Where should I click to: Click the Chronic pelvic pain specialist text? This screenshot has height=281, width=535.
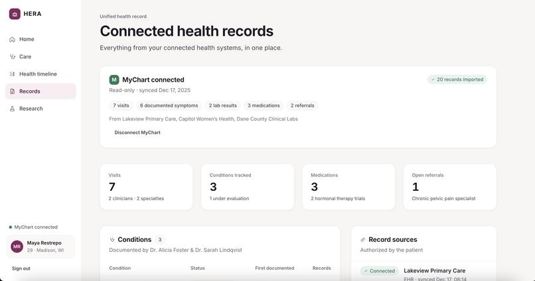443,199
